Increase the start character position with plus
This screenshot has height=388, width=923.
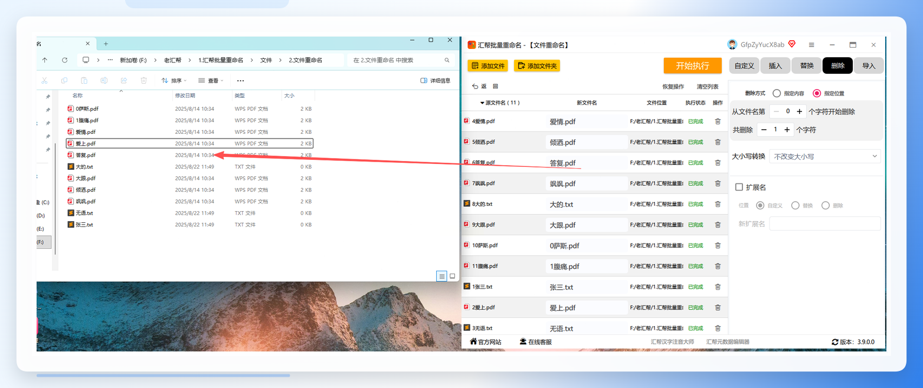pyautogui.click(x=800, y=111)
